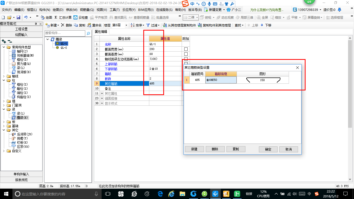Open Microsoft Edge from the taskbar
The width and height of the screenshot is (354, 199).
tap(160, 194)
